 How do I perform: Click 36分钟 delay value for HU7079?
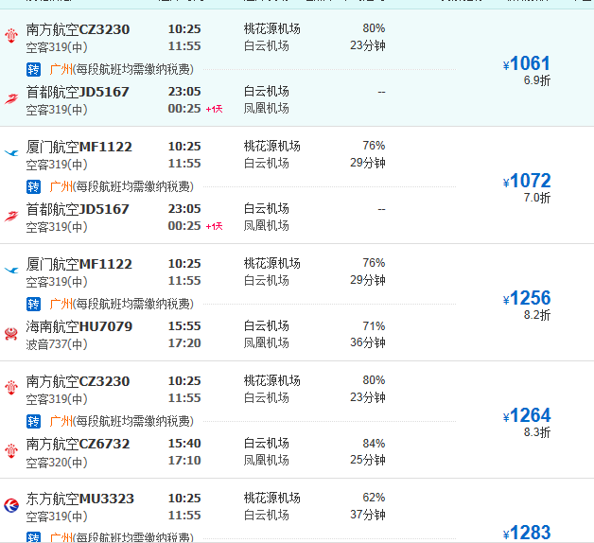tap(368, 342)
